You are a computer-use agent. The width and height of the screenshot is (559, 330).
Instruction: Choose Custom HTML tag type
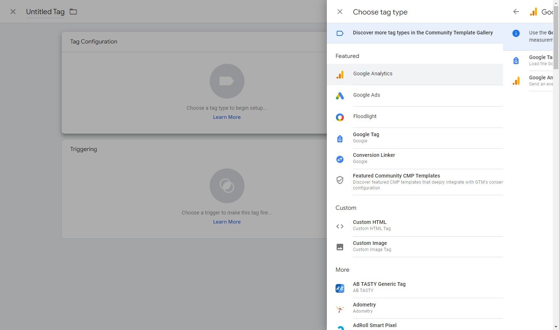point(415,226)
